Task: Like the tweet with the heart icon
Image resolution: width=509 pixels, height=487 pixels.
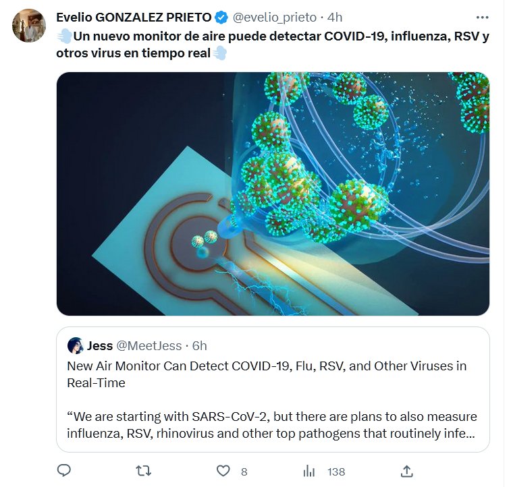Action: click(223, 471)
